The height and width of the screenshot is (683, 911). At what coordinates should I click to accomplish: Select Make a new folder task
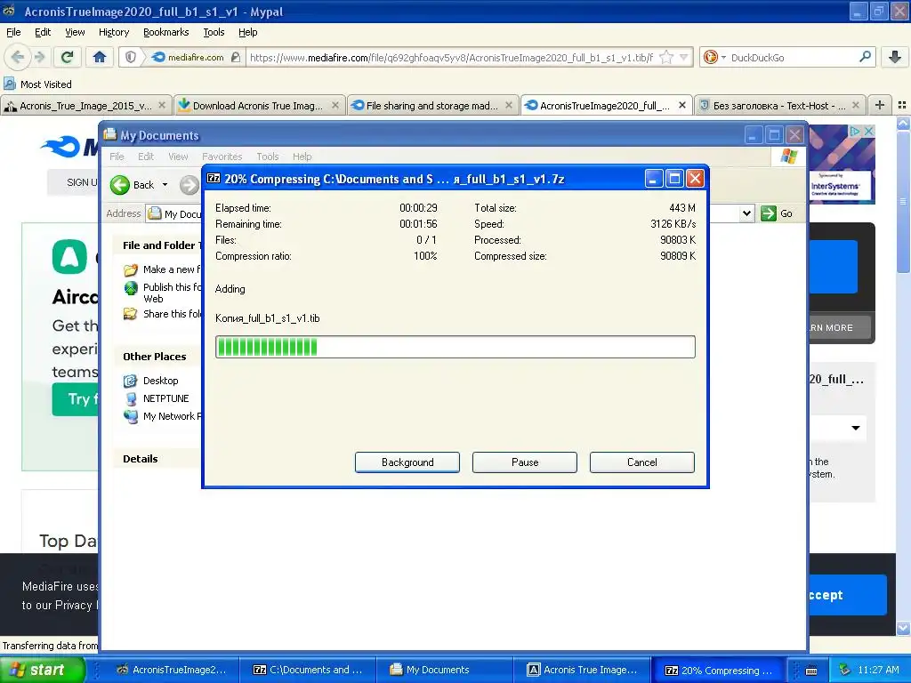pos(163,269)
